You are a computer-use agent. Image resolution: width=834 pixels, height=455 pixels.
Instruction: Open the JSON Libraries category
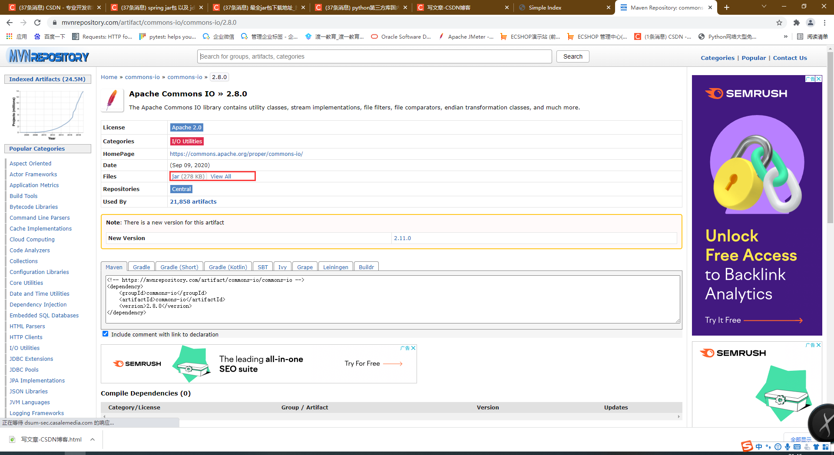click(29, 391)
